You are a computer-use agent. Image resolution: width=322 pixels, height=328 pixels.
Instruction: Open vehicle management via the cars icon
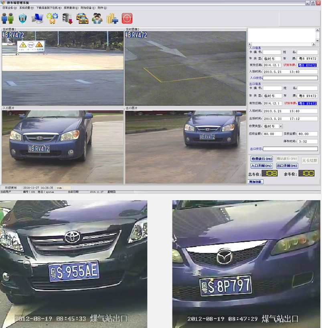[82, 18]
